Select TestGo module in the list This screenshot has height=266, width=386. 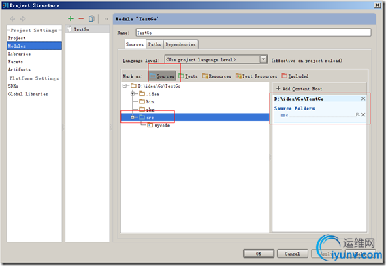click(x=87, y=29)
